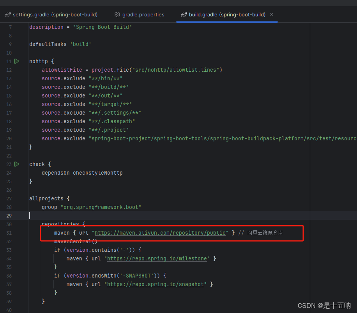Open the aliyun maven repository URL
The width and height of the screenshot is (357, 313).
coord(161,233)
